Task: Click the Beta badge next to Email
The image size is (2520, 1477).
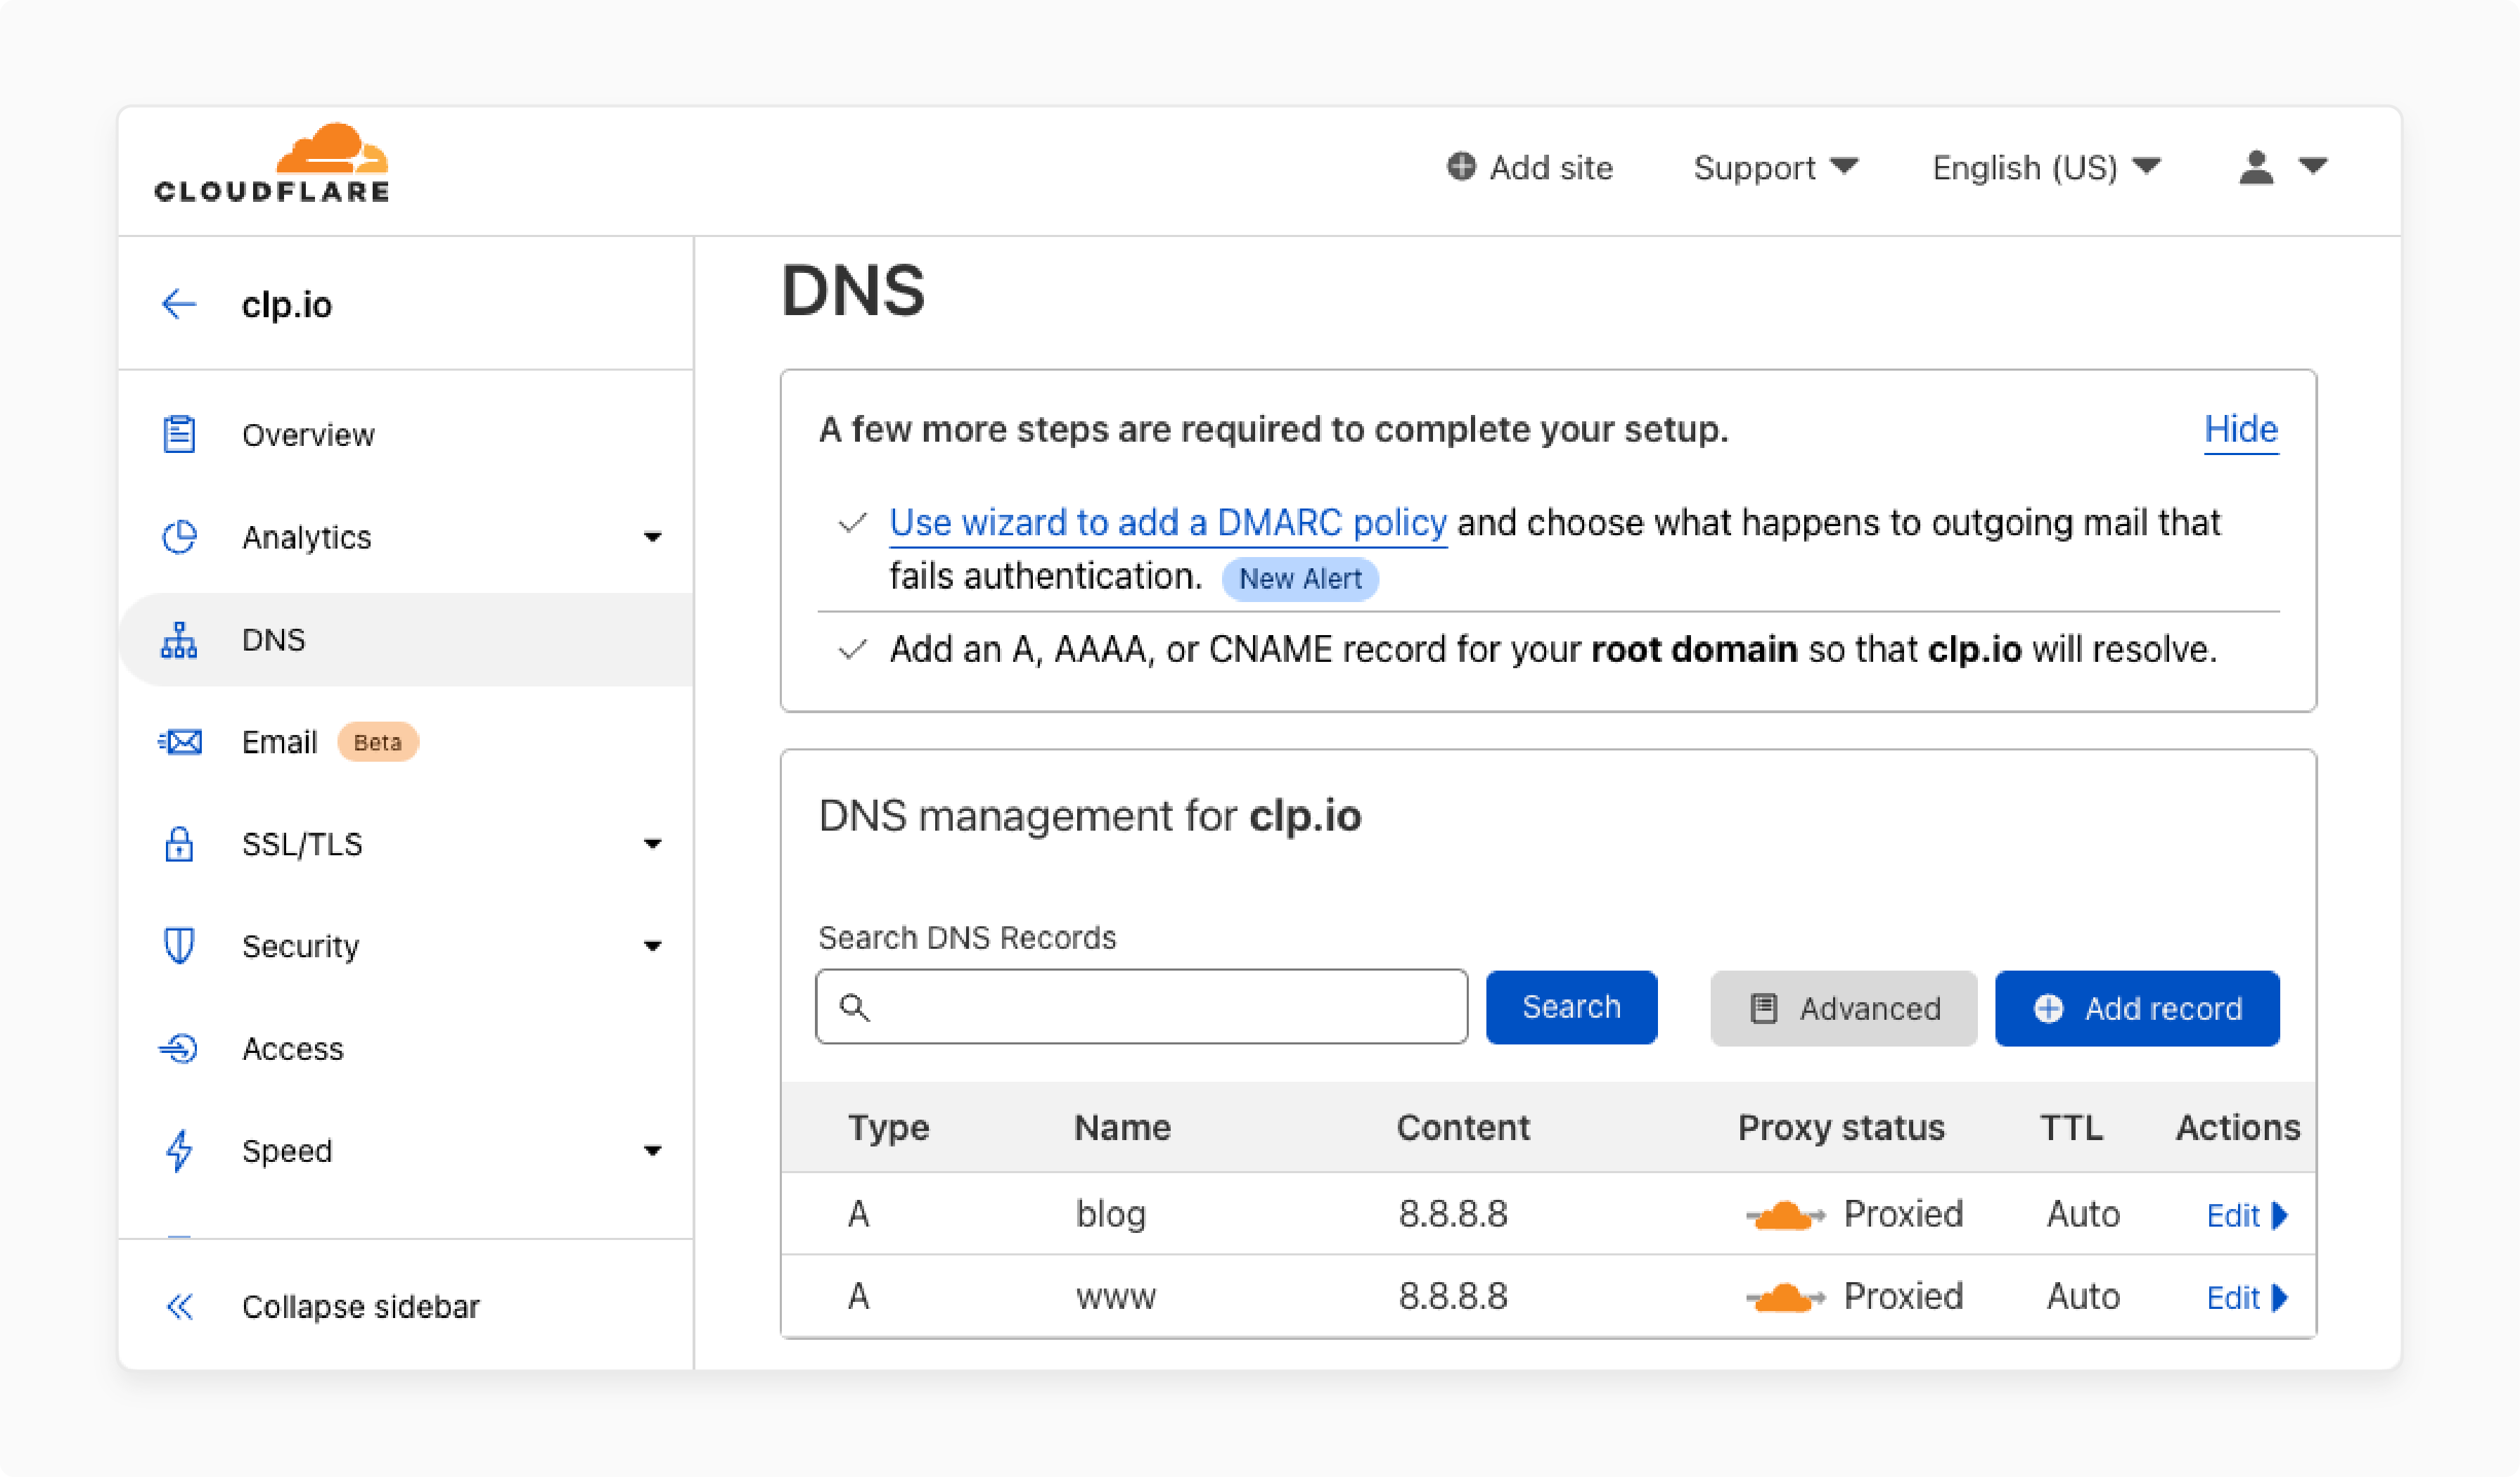Action: pyautogui.click(x=377, y=742)
